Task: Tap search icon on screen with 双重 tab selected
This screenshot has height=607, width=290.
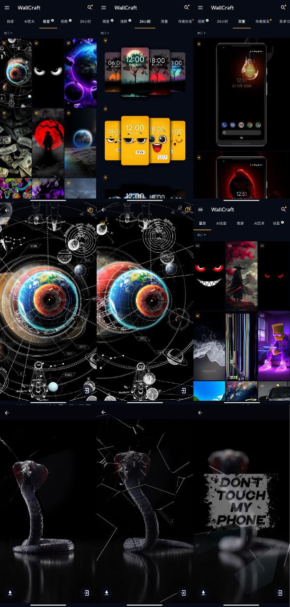Action: 283,8
